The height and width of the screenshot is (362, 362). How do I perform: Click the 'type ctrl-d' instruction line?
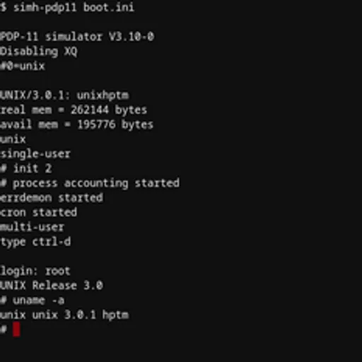pyautogui.click(x=35, y=242)
